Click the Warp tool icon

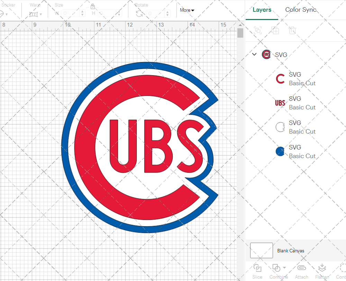pyautogui.click(x=34, y=14)
